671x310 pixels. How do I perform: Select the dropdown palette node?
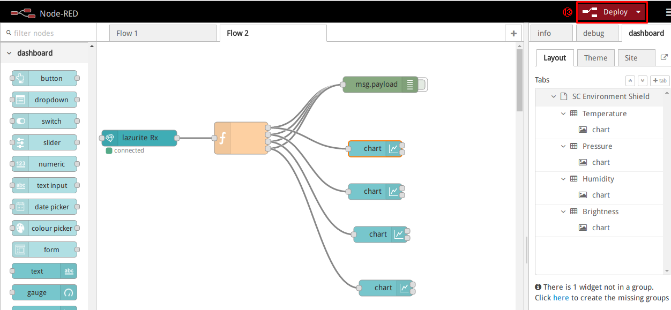(x=44, y=100)
